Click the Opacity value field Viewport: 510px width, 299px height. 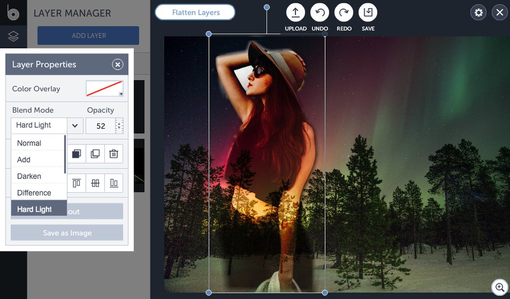click(100, 126)
